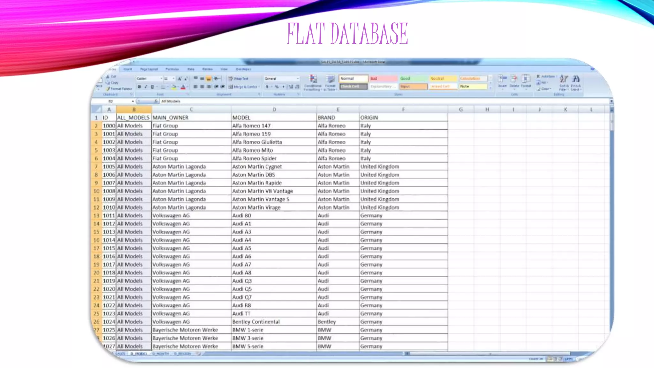Click the Decrease Indent icon
The image size is (654, 368).
coord(216,87)
